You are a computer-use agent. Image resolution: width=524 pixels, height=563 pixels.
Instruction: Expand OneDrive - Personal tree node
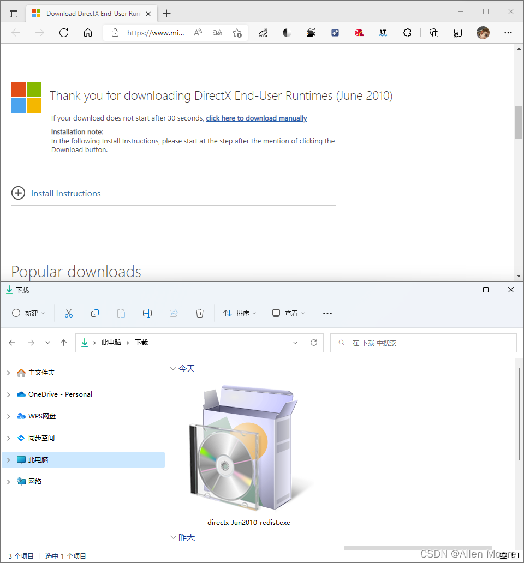click(x=9, y=394)
